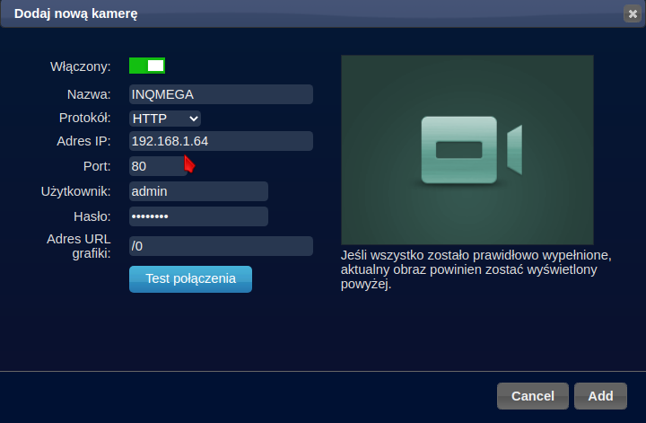Image resolution: width=646 pixels, height=423 pixels.
Task: Click the Test połączenia button
Action: pos(190,279)
